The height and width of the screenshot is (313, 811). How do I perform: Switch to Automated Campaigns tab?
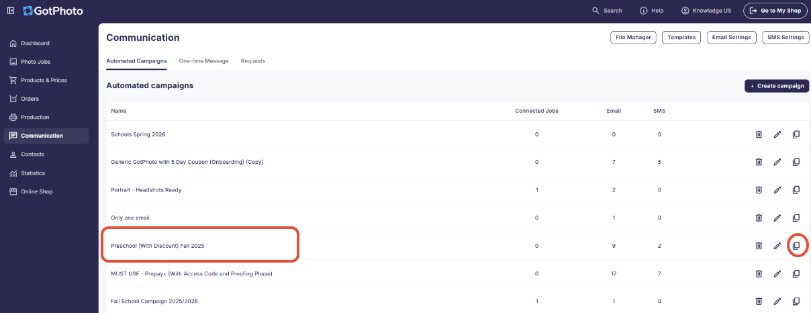pos(136,61)
